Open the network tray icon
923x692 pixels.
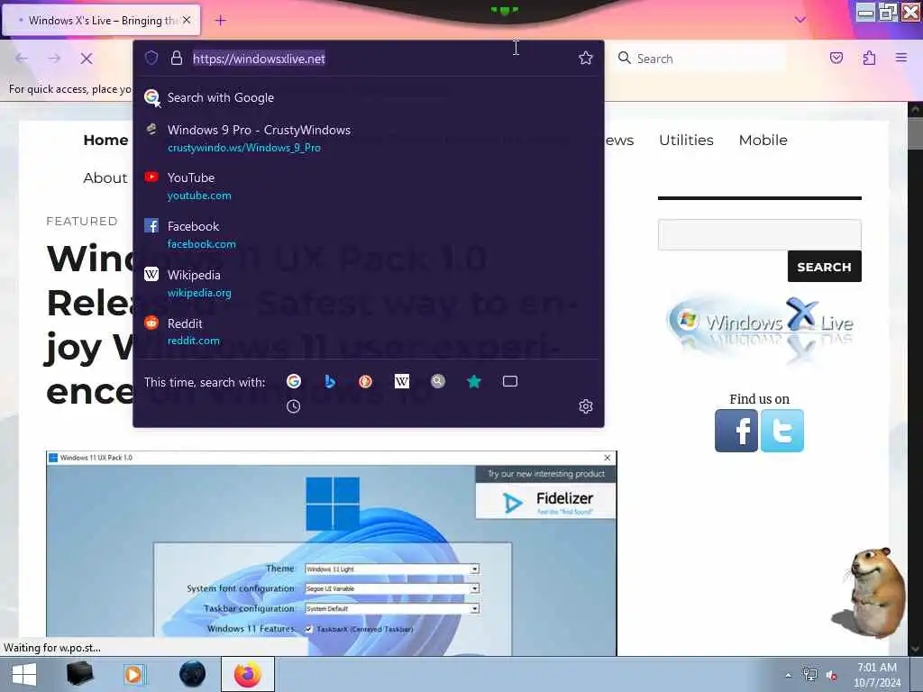tap(810, 675)
